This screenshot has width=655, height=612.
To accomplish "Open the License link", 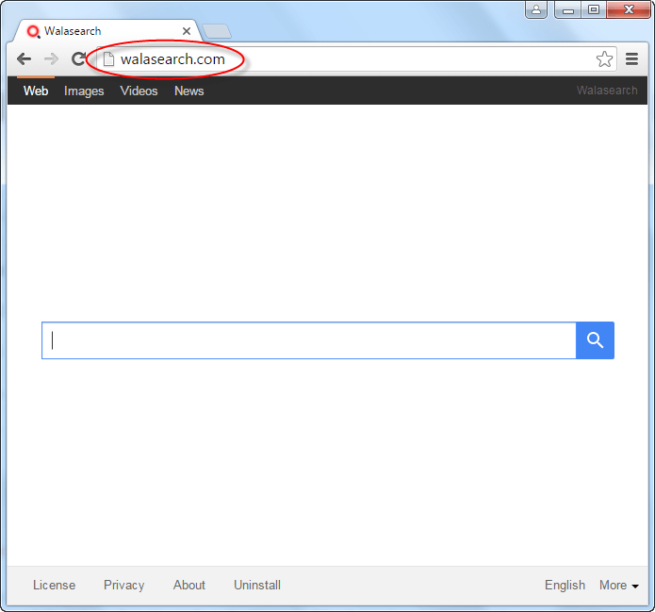I will coord(55,585).
